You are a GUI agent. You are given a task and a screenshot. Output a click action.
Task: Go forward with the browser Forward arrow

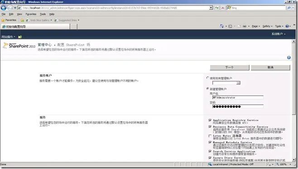tap(10, 8)
